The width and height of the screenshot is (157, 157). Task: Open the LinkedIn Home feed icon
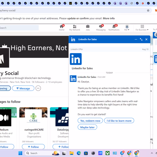(x=62, y=26)
